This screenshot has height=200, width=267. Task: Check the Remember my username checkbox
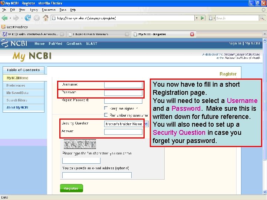coord(106,115)
